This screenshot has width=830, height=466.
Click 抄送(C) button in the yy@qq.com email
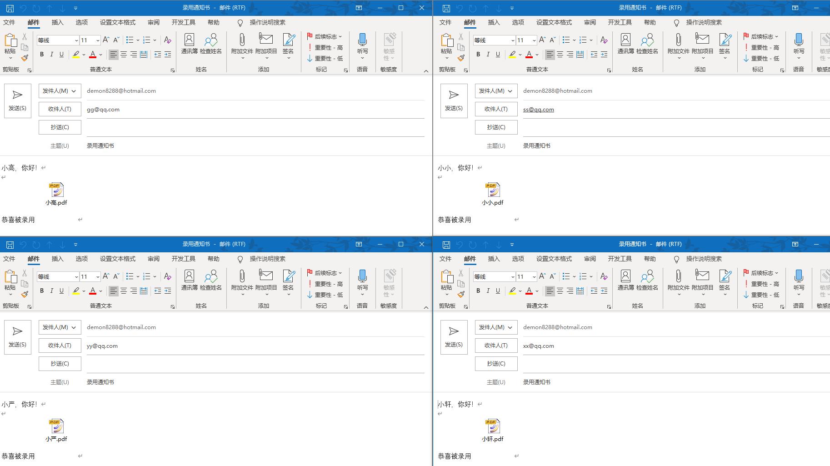click(x=60, y=364)
